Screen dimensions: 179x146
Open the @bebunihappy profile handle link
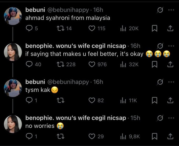(x=68, y=10)
